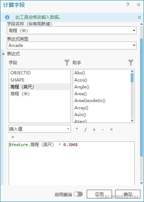This screenshot has width=144, height=202.
Task: Click helpers list scroll up arrow
Action: click(132, 71)
